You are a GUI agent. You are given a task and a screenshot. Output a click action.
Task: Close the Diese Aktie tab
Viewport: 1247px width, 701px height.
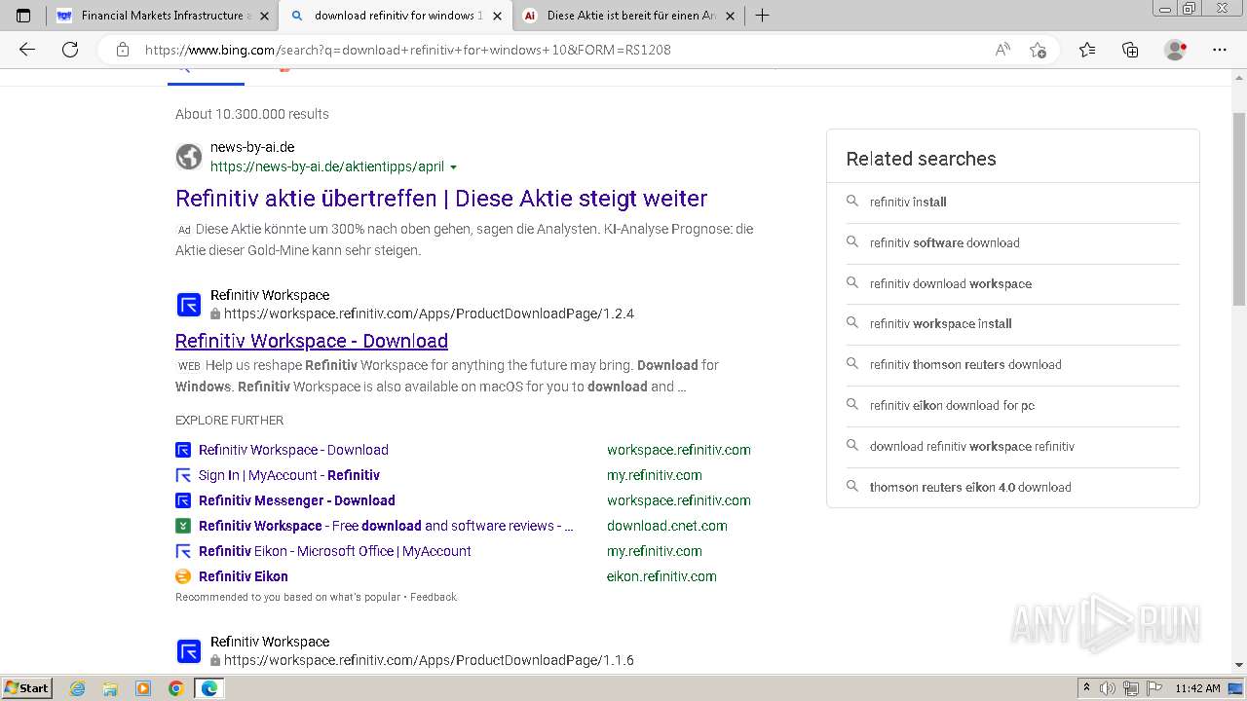tap(730, 16)
